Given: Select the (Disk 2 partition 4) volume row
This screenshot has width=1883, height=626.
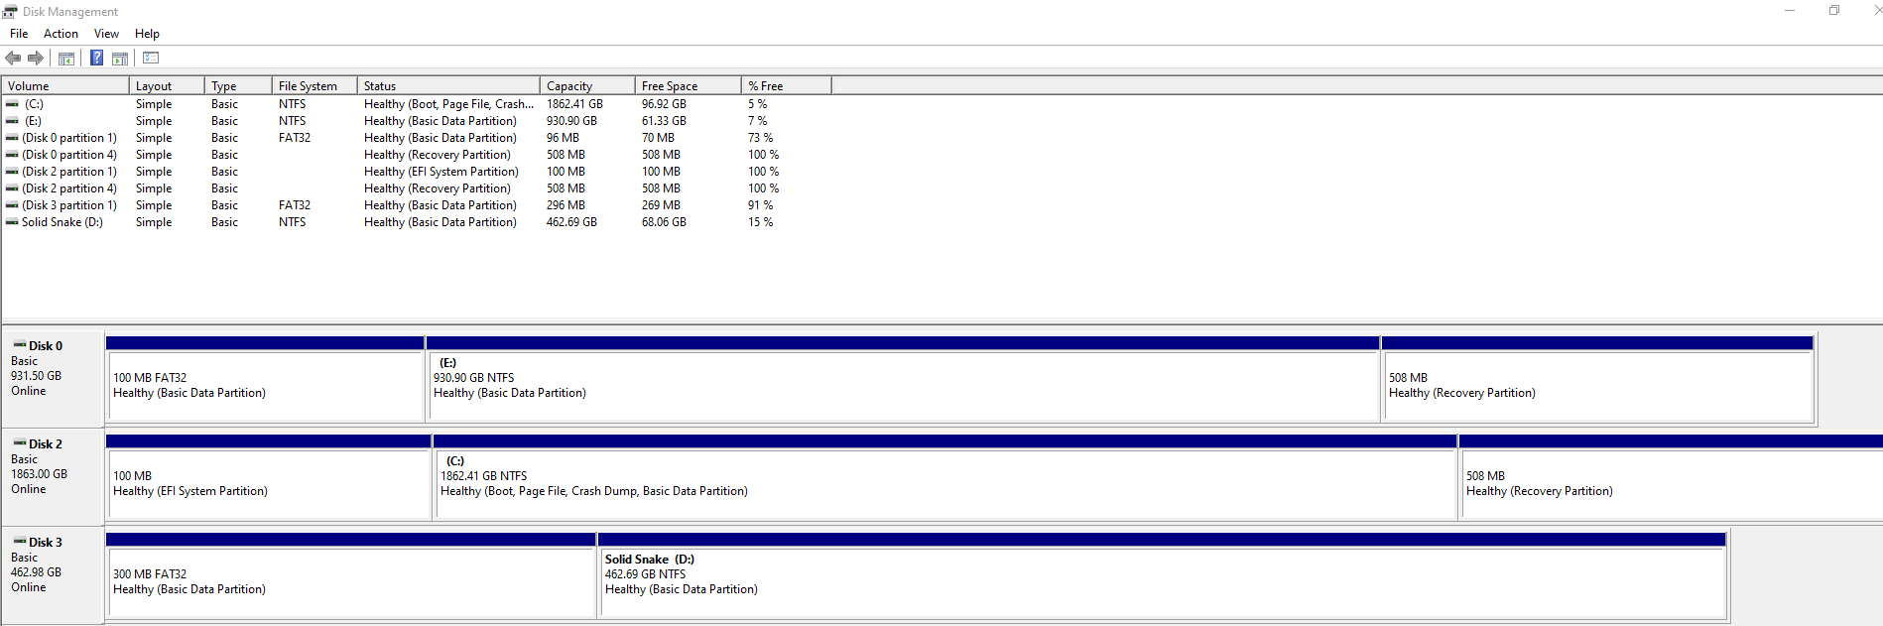Looking at the screenshot, I should [x=417, y=188].
